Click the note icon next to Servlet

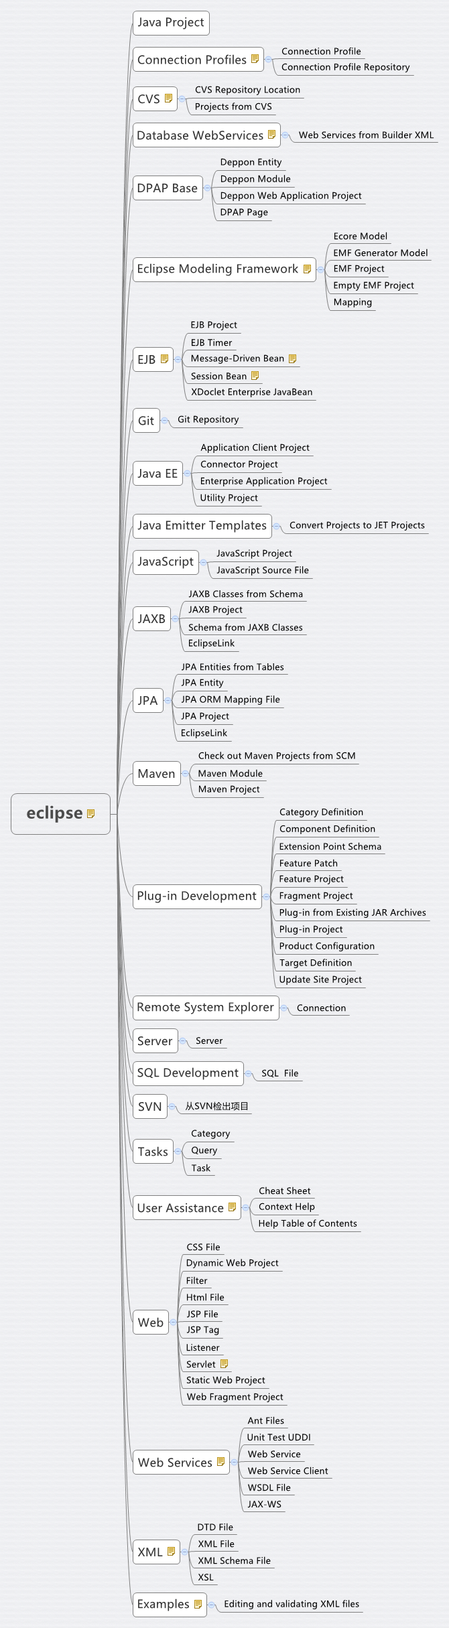[224, 1363]
